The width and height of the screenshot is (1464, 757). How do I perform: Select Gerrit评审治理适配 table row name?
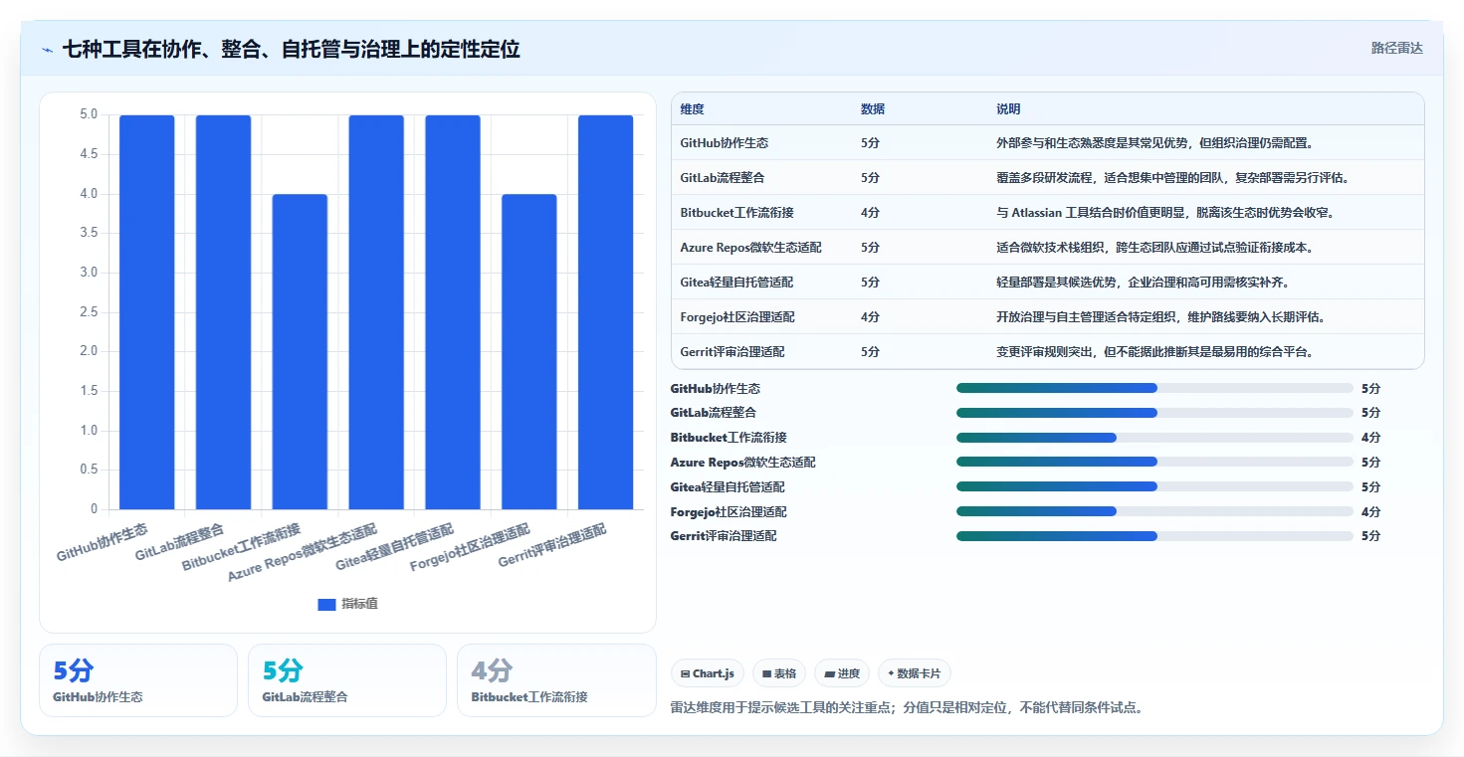coord(732,352)
